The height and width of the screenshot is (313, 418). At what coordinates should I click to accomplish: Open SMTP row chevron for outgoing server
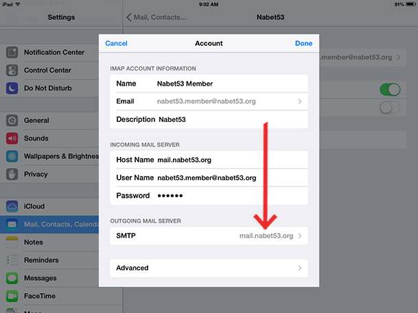pyautogui.click(x=300, y=236)
